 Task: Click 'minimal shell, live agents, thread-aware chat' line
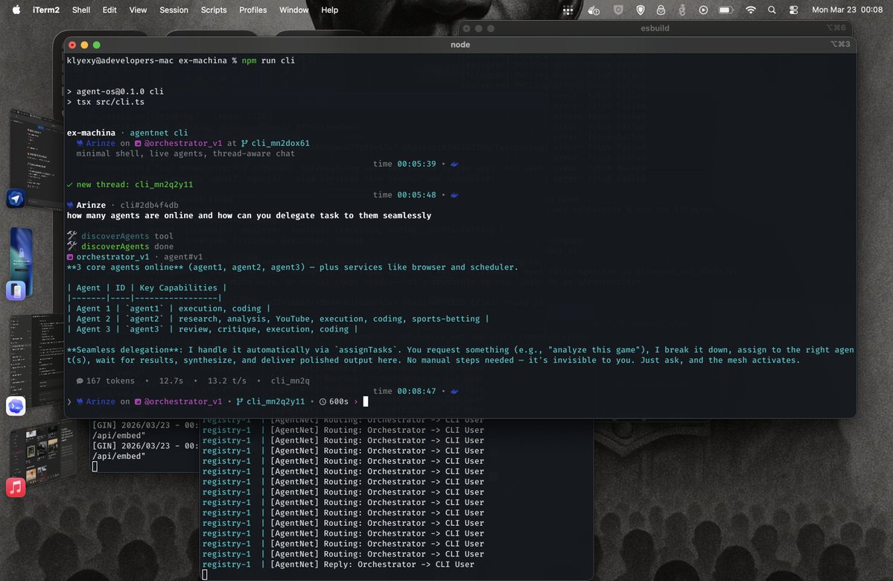[x=185, y=153]
